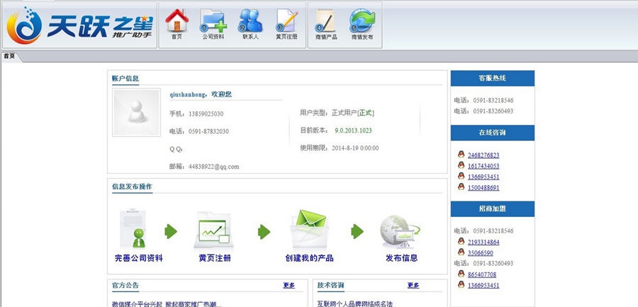Click version number 9.0.2013.1023

click(353, 130)
